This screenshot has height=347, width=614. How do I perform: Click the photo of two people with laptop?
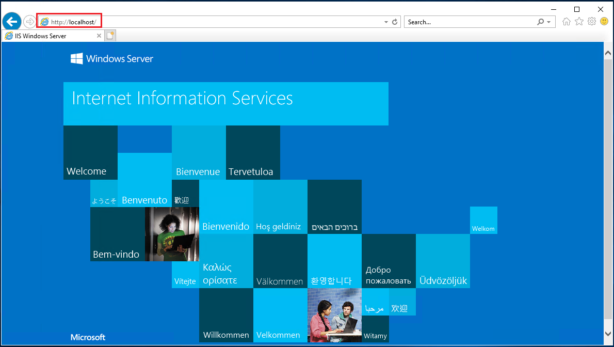334,315
